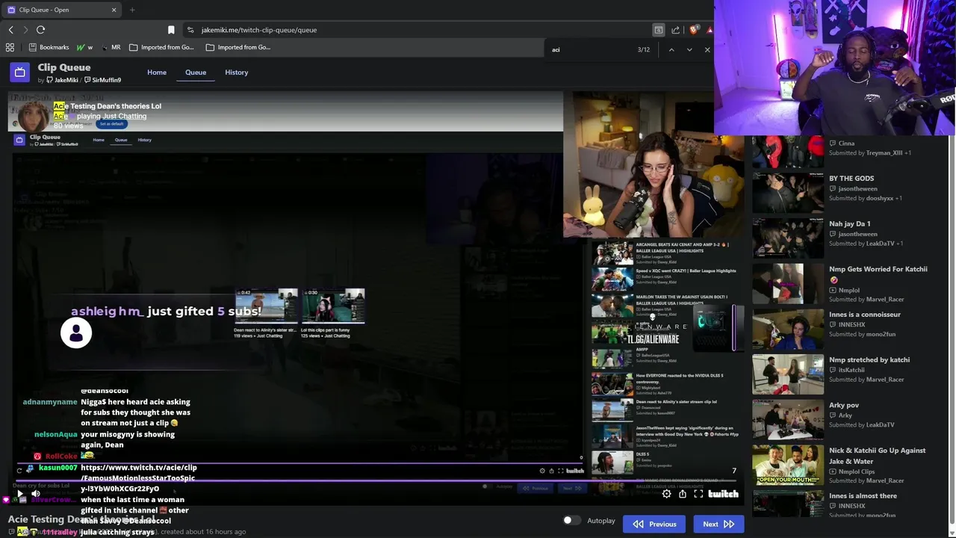Viewport: 956px width, 538px height.
Task: Select the BY THE GODS clip title
Action: pos(851,179)
